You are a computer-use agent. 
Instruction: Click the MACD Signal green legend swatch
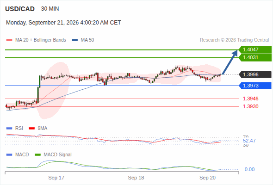(38, 155)
